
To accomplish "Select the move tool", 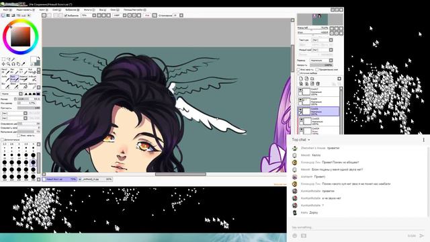I will (3, 64).
